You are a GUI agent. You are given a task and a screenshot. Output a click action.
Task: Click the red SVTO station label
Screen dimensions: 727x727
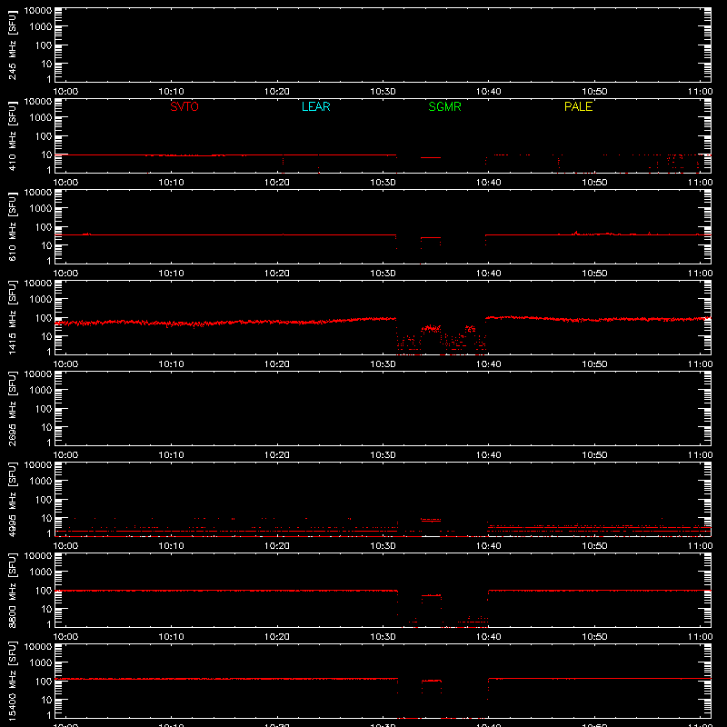pyautogui.click(x=184, y=106)
